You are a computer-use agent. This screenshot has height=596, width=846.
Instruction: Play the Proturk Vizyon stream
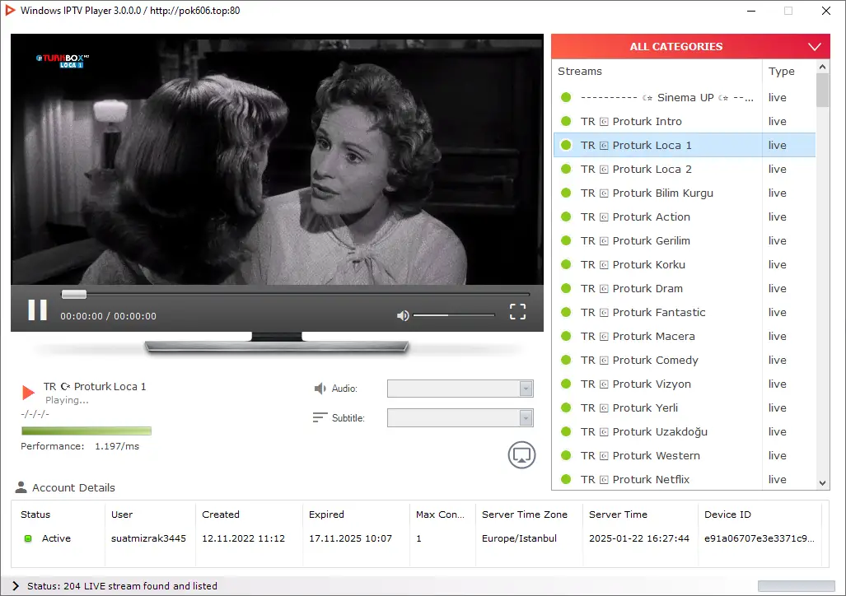point(685,384)
